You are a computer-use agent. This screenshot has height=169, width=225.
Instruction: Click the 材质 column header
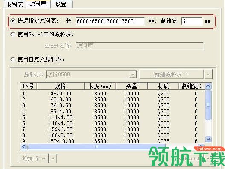click(163, 86)
